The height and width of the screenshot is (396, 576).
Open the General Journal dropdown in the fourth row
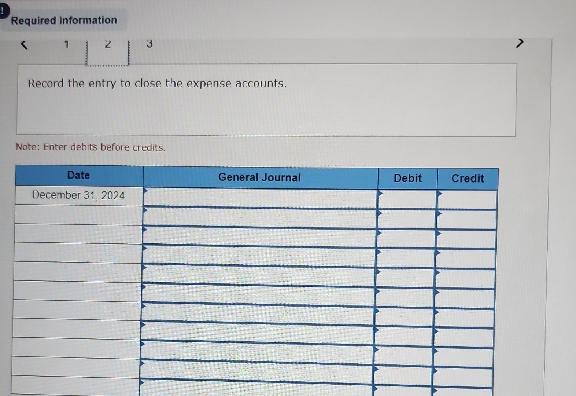click(259, 256)
